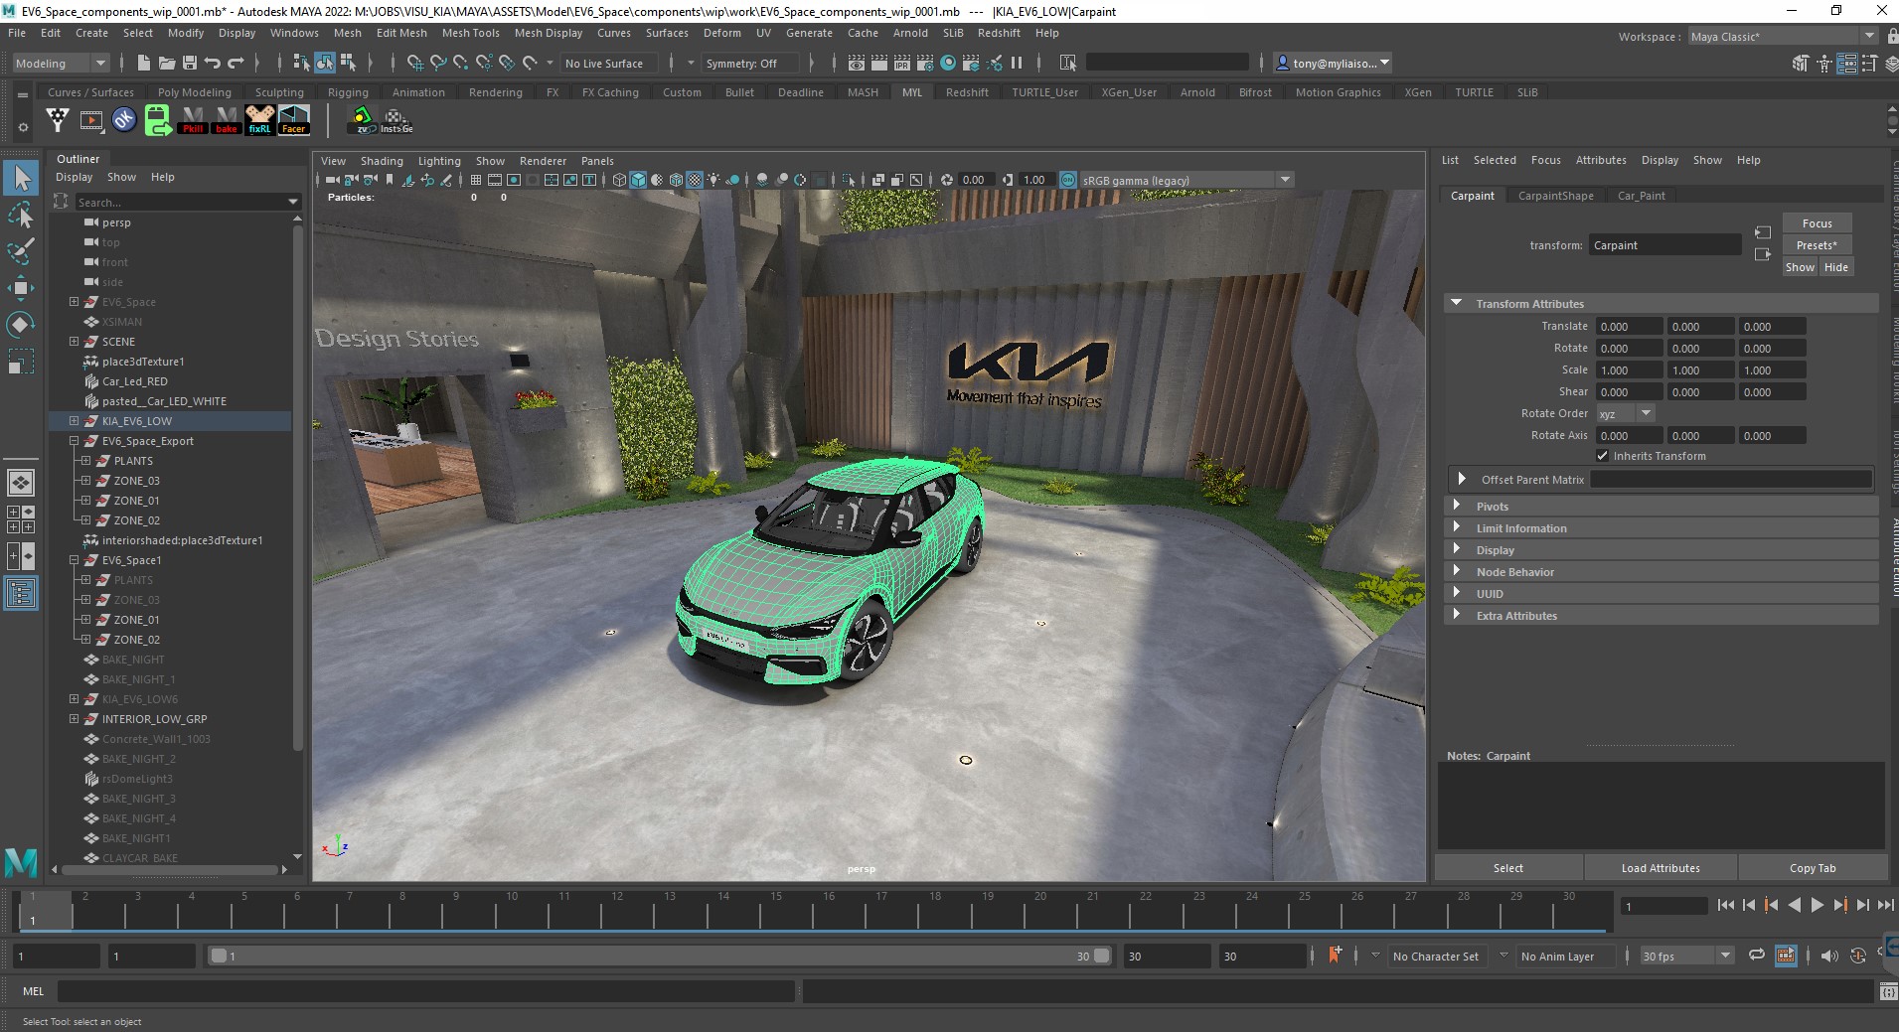Click the IPR render icon

coord(902,63)
